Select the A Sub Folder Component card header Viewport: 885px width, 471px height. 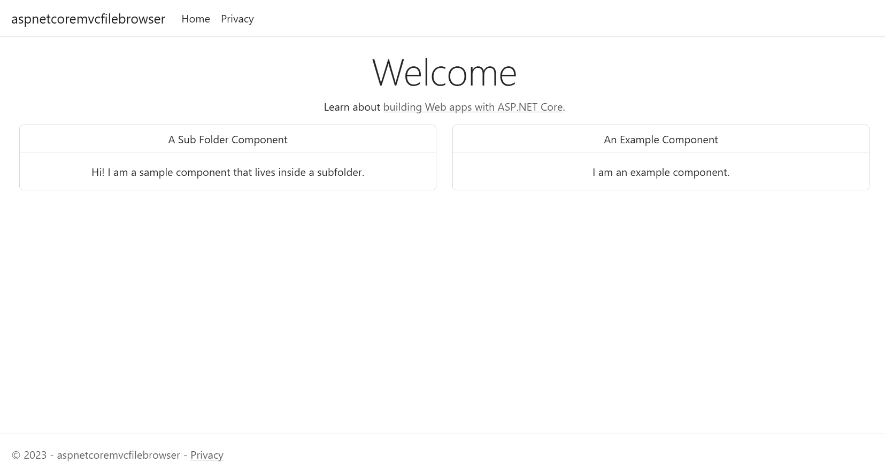(x=228, y=139)
